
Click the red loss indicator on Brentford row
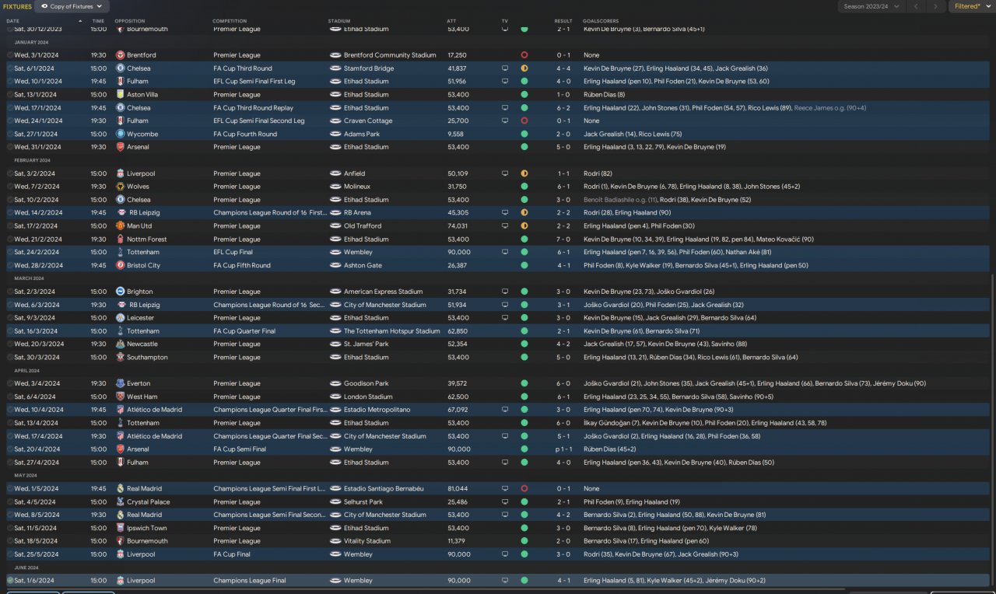point(524,55)
